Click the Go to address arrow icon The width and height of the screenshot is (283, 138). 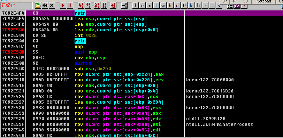(x=124, y=6)
